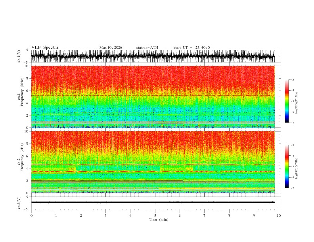Click the "station=ATH" header label
The image size is (314, 242).
(x=147, y=47)
